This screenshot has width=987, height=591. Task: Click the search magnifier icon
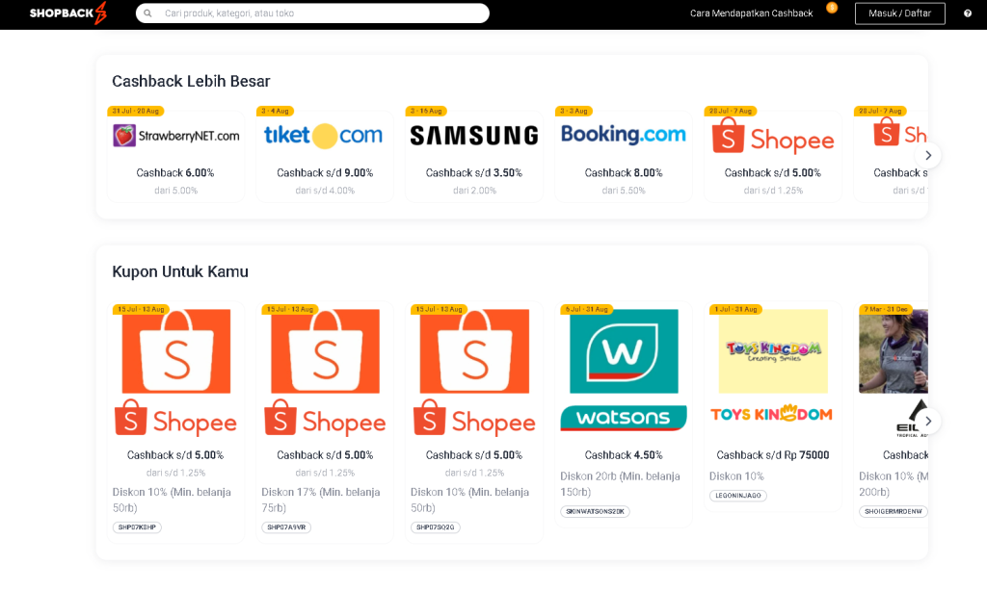point(148,13)
